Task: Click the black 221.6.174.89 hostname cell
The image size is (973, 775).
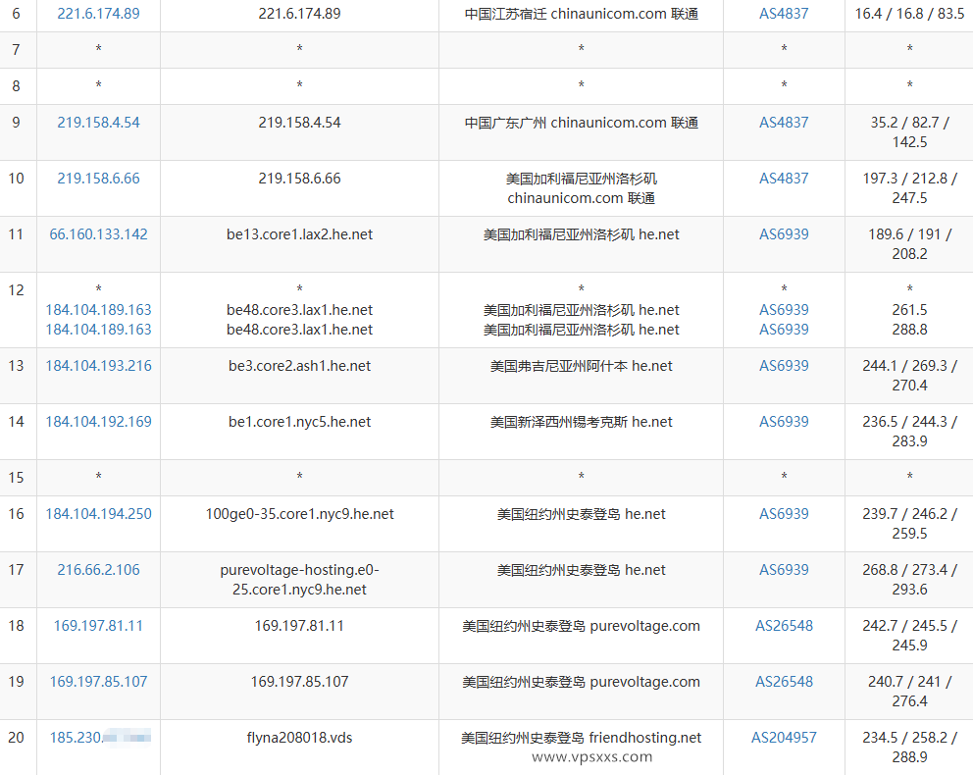Action: point(300,14)
